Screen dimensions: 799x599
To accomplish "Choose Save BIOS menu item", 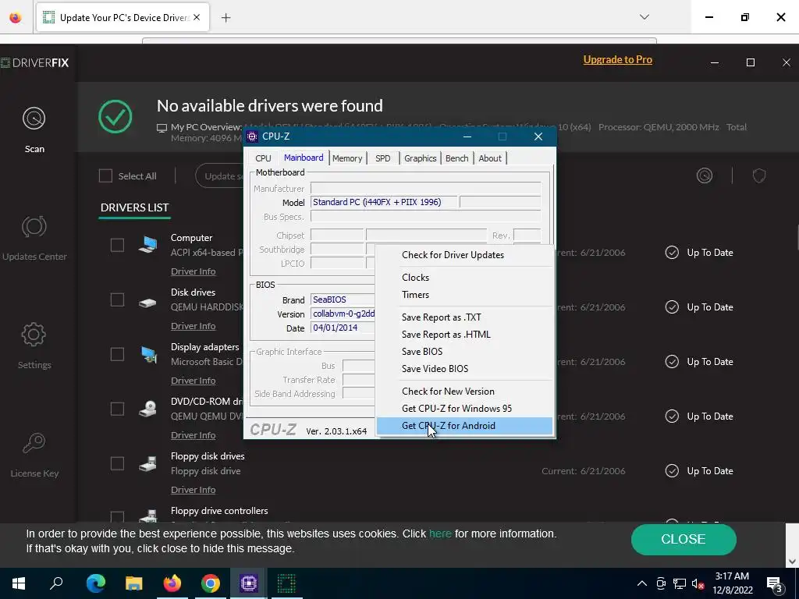I will coord(464,352).
